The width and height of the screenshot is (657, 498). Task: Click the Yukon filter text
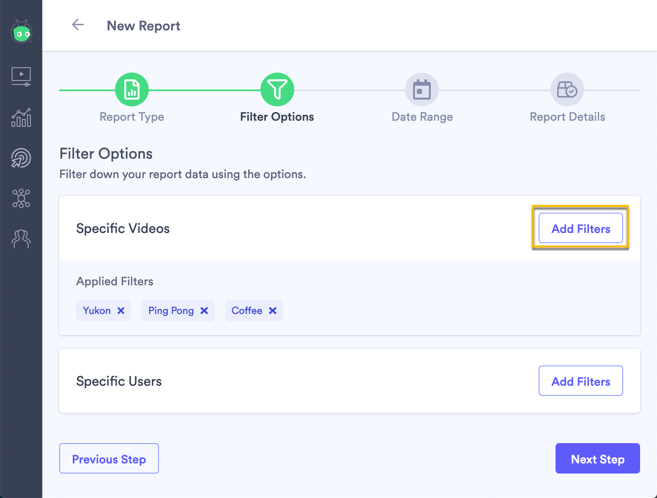point(97,311)
